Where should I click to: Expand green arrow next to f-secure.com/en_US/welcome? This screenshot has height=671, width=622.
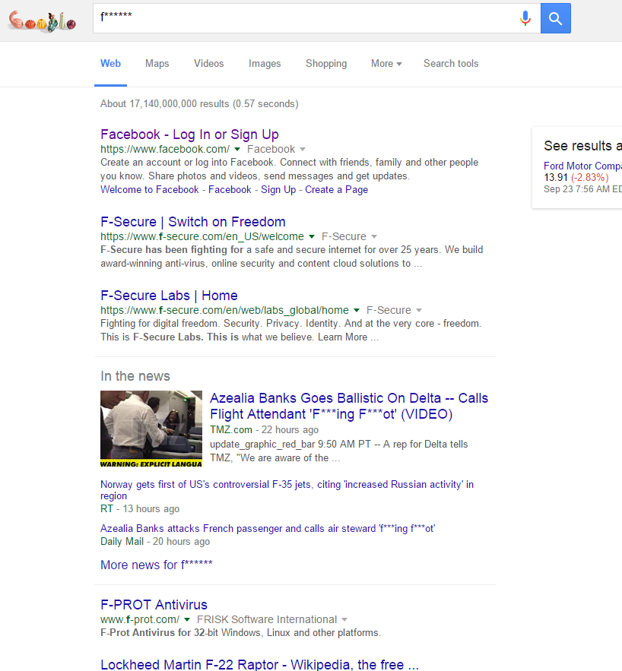pyautogui.click(x=312, y=237)
